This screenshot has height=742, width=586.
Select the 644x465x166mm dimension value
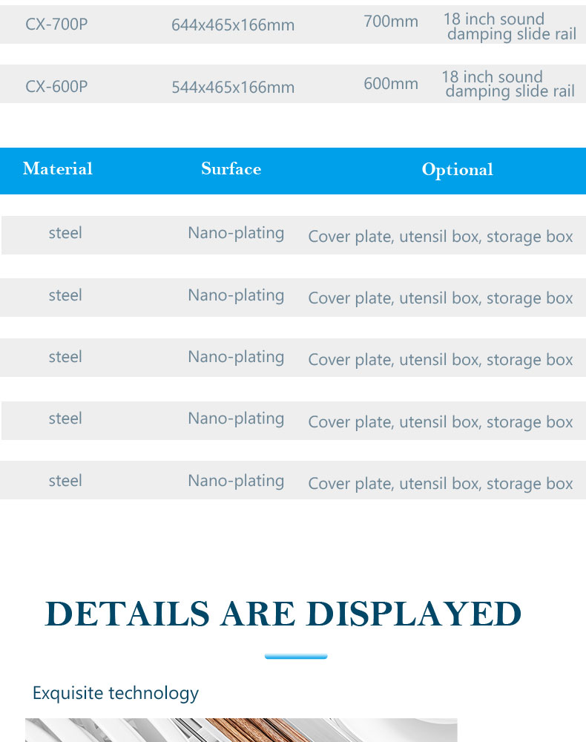[x=233, y=25]
